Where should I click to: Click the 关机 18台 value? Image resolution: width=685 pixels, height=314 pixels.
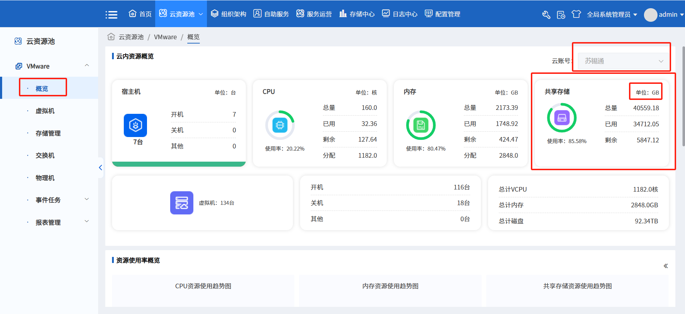(463, 203)
